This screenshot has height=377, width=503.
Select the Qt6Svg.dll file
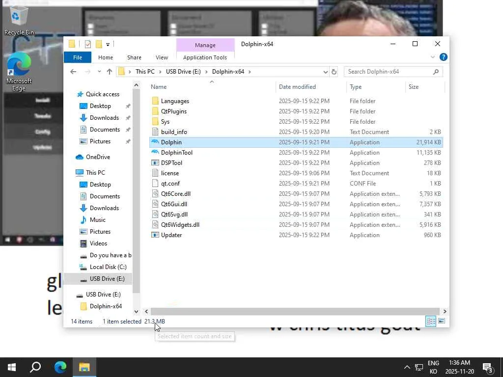click(x=296, y=214)
